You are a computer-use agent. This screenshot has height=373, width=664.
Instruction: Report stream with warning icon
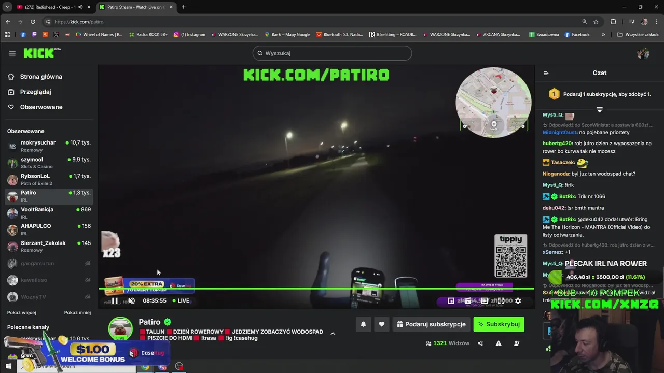pos(499,343)
